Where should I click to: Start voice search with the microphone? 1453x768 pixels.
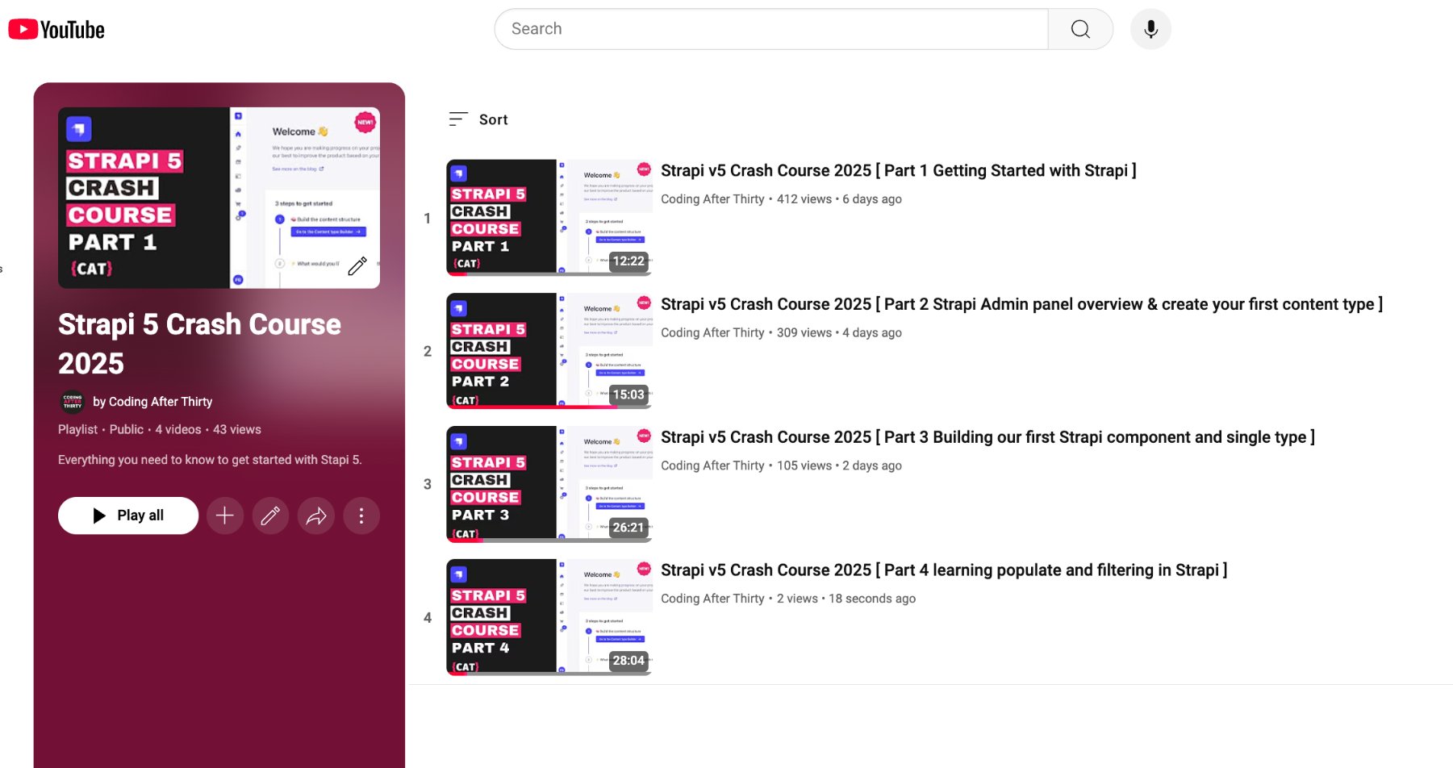(x=1150, y=29)
